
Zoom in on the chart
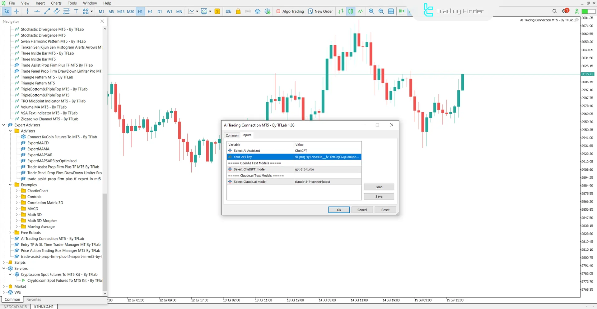coord(371,11)
